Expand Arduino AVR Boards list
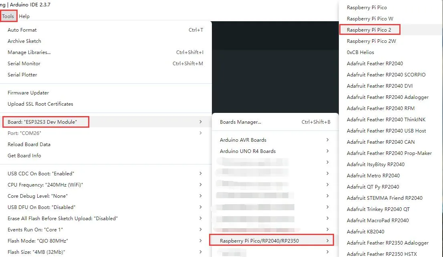This screenshot has width=443, height=257. coord(243,140)
